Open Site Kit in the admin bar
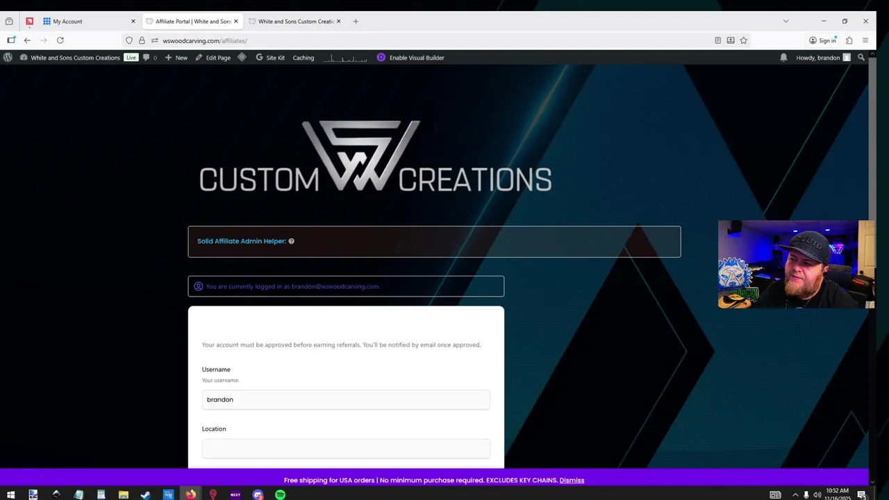The image size is (889, 500). [270, 58]
